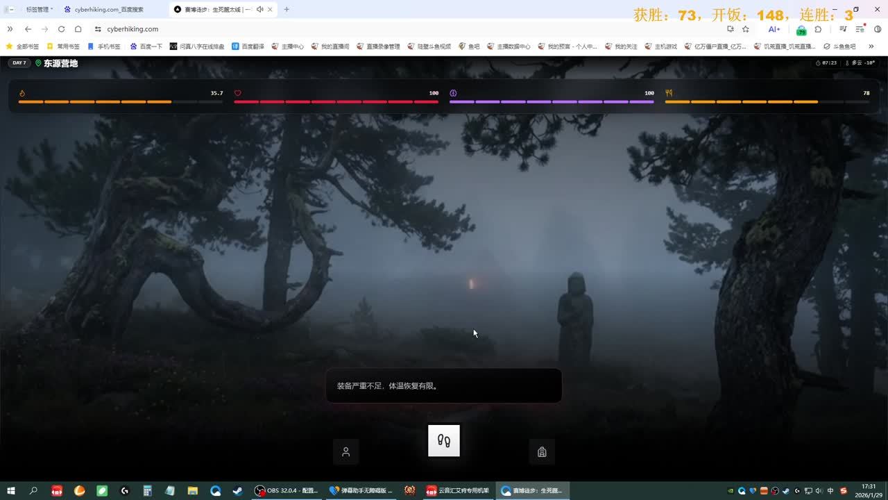Click the clock time indicator 07:23
Screen dimensions: 888x500
pyautogui.click(x=826, y=63)
